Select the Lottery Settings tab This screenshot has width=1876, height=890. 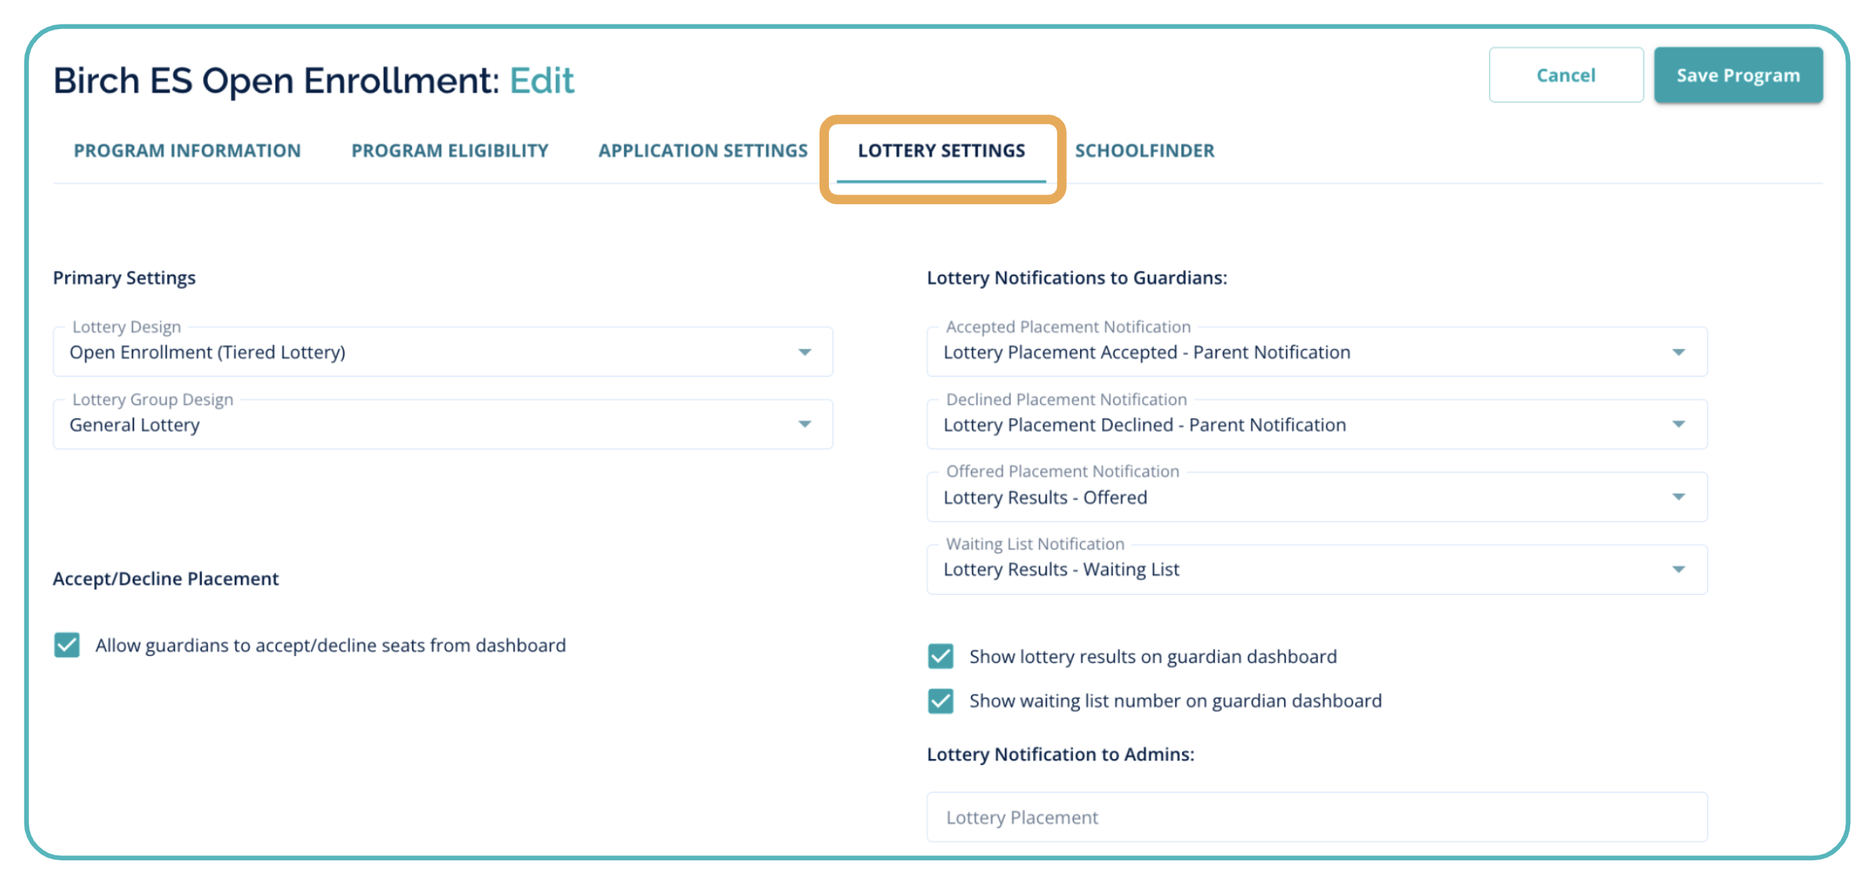(x=941, y=151)
